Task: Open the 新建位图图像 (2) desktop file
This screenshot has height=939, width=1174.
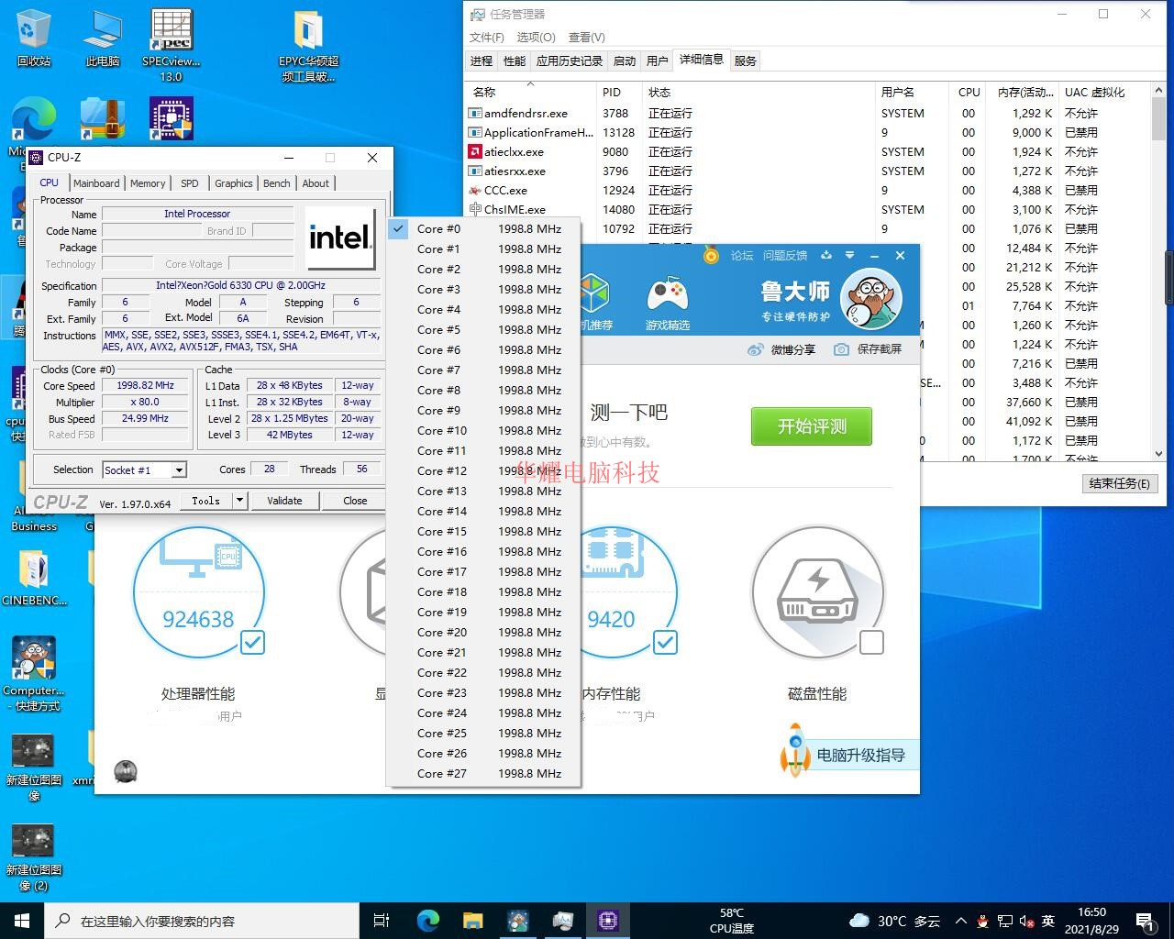Action: (34, 857)
